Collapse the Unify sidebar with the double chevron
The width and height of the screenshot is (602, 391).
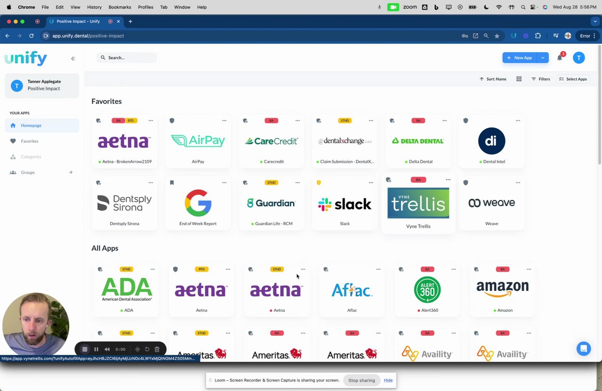[73, 58]
